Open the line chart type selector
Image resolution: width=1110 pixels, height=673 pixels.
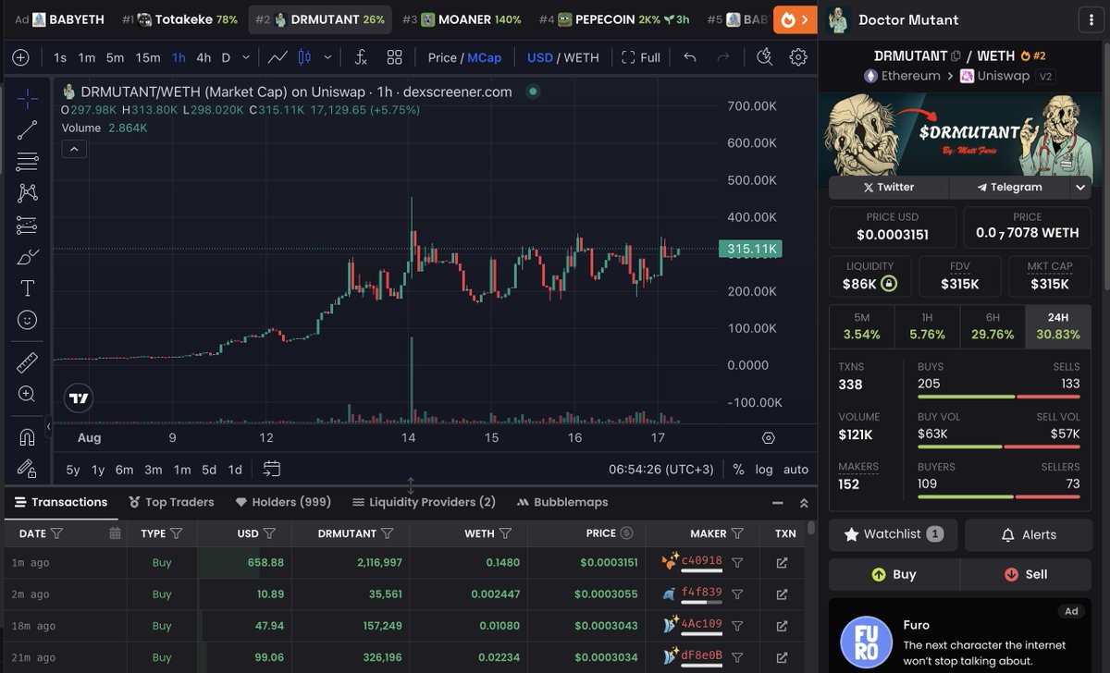[x=277, y=57]
